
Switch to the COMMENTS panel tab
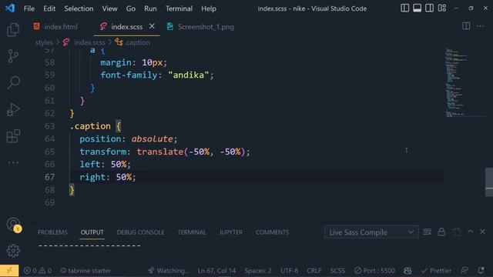pyautogui.click(x=272, y=232)
